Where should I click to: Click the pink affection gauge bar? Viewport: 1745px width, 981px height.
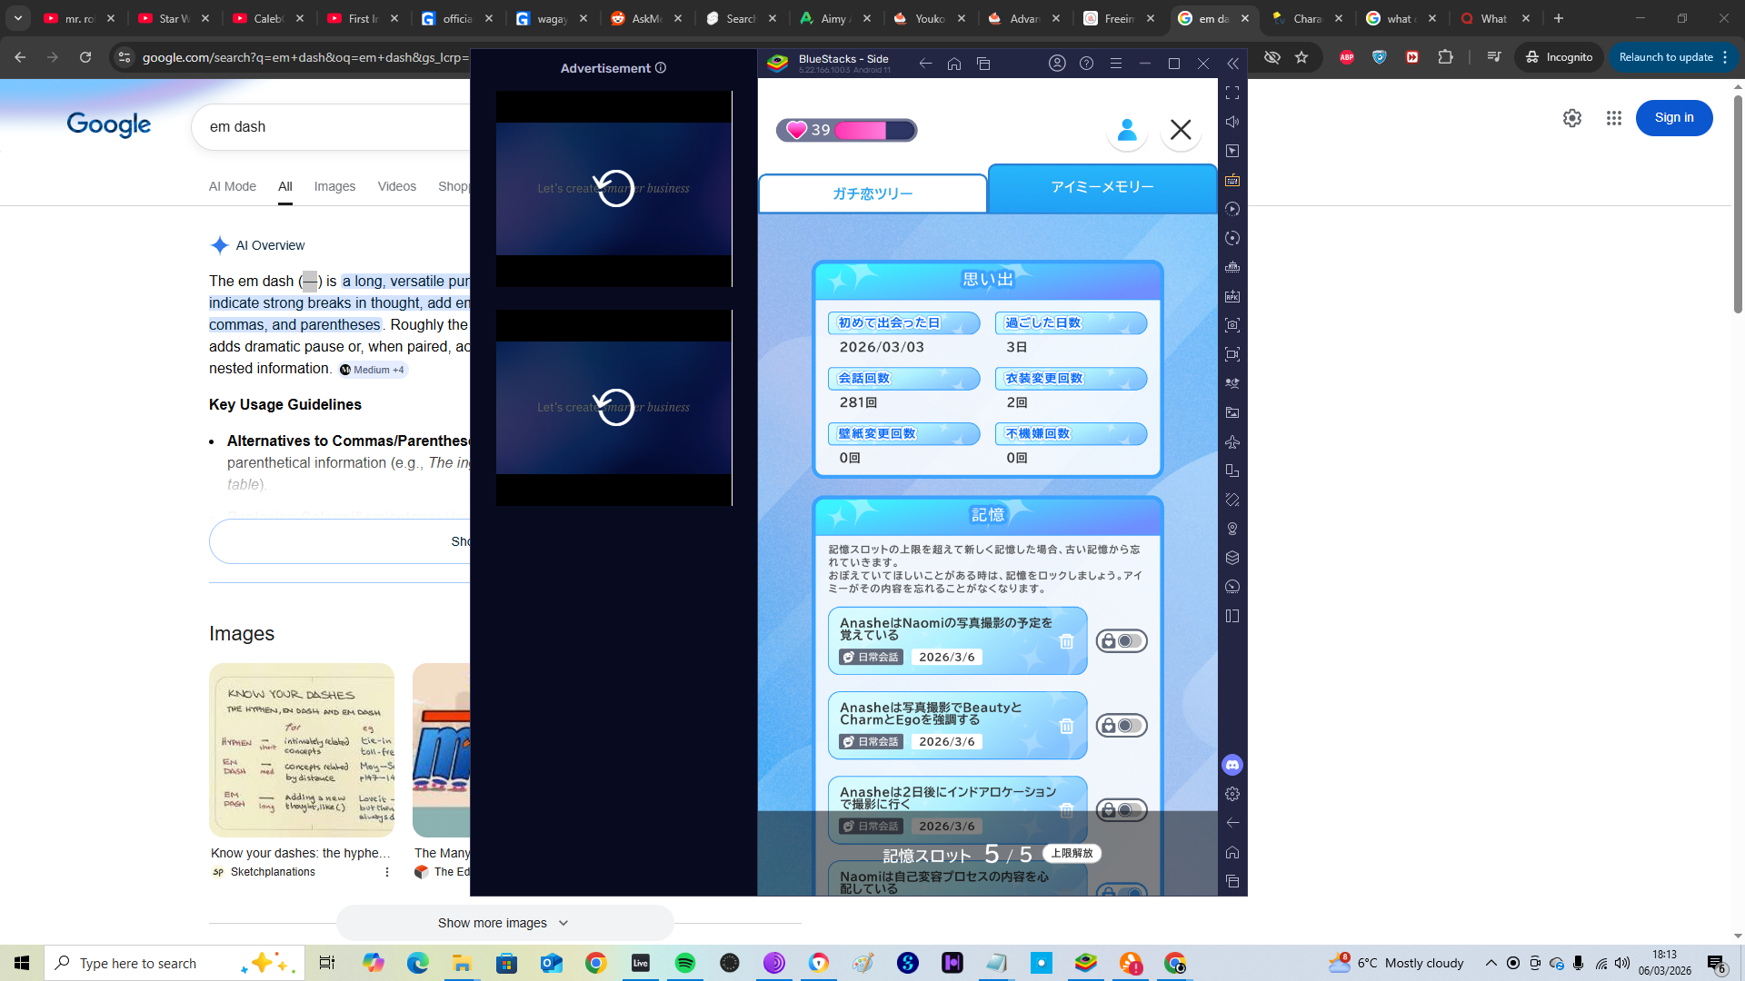pyautogui.click(x=860, y=130)
